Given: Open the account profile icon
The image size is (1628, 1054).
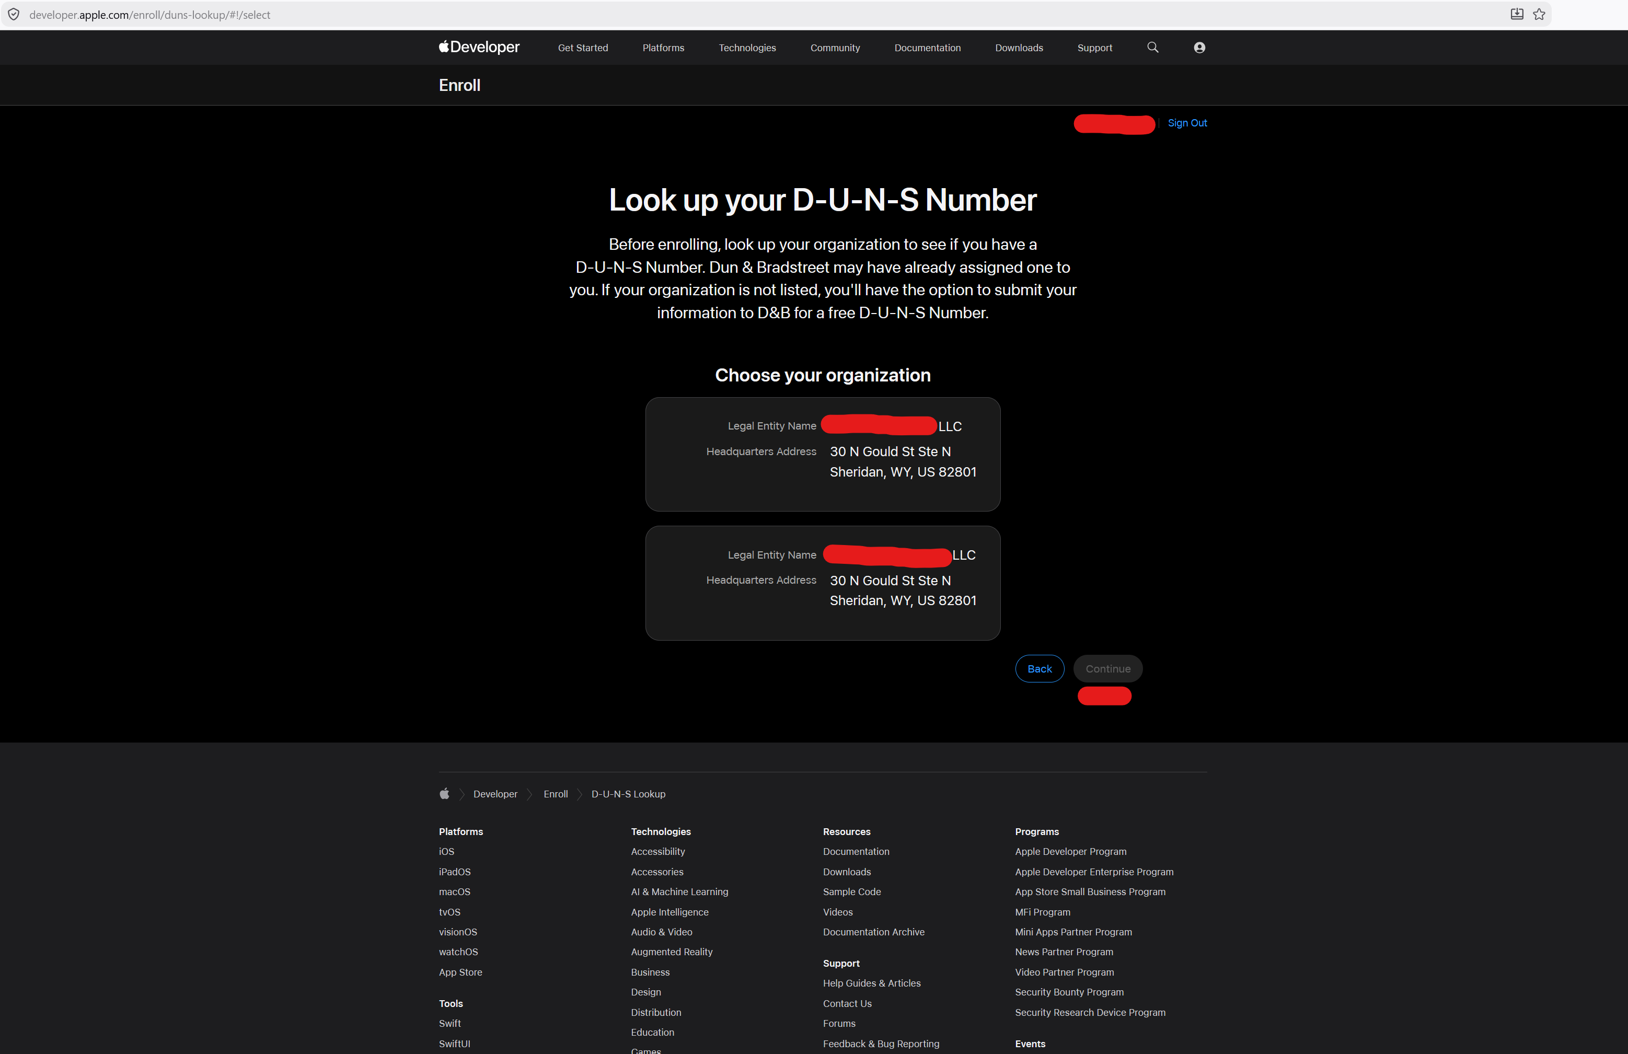Looking at the screenshot, I should pyautogui.click(x=1199, y=47).
